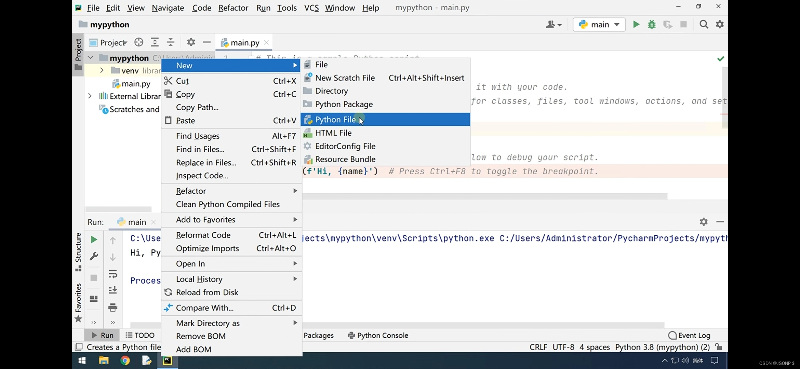
Task: Select main.py in the project tree
Action: point(132,84)
